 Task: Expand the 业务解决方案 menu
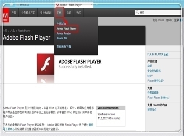(28, 12)
